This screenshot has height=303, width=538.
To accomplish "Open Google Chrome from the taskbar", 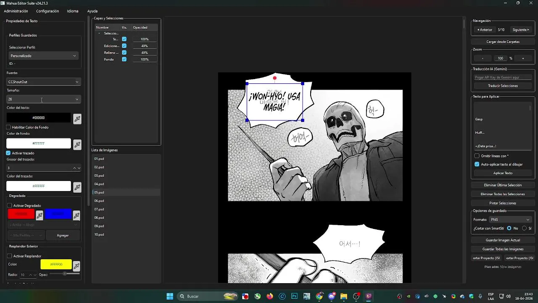I will [x=319, y=296].
